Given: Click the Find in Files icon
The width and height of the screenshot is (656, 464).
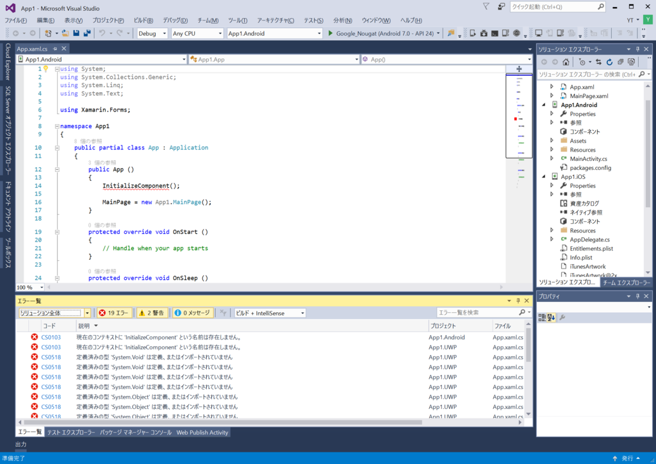Looking at the screenshot, I should 450,33.
